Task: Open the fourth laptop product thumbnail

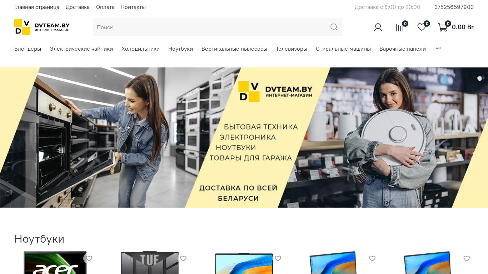Action: tap(333, 263)
